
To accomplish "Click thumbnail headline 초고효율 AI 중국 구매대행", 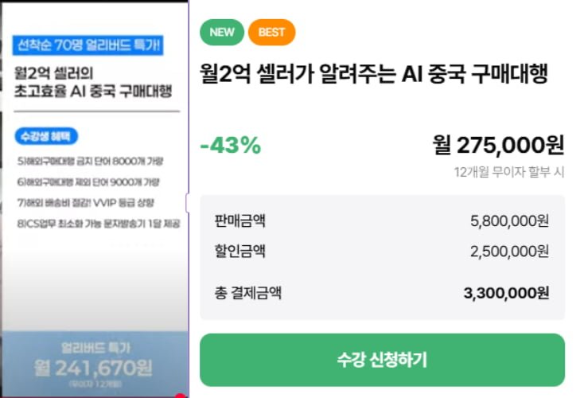I will [x=93, y=91].
